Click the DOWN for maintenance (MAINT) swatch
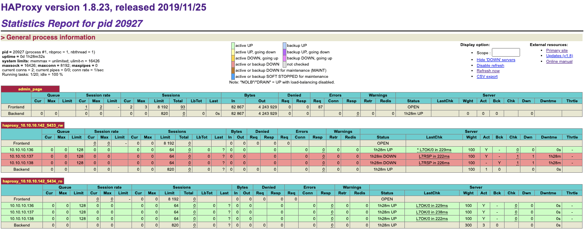Screen dimensions: 585x231 233,70
